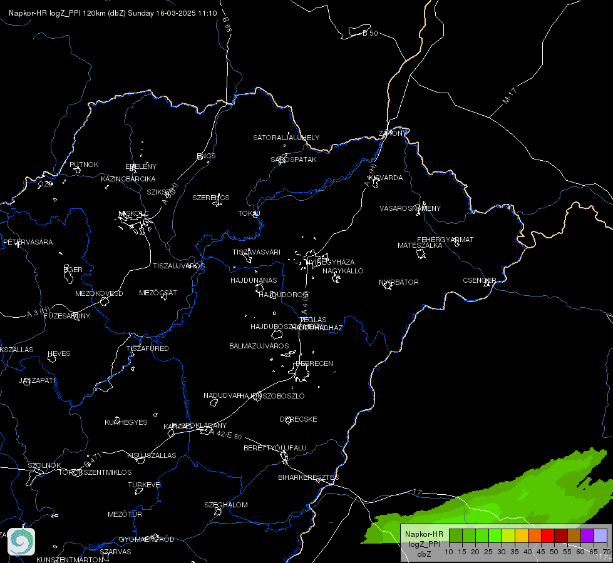Click the HAJDÚNÁNÁS city label
613x563 pixels.
254,280
